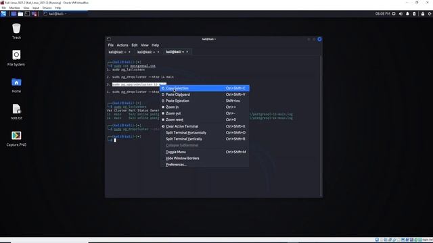The width and height of the screenshot is (433, 243).
Task: Open VirtualBox Devices menu
Action: tap(47, 8)
